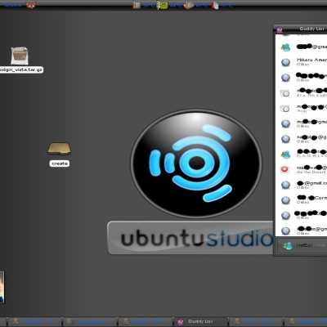327x327 pixels.
Task: Select the buddy with Away status text
Action: pos(301,109)
